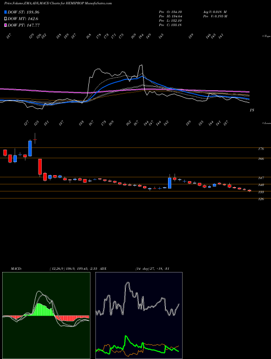Click the MACD label above the indicator panel
This screenshot has width=271, height=359.
click(x=16, y=269)
